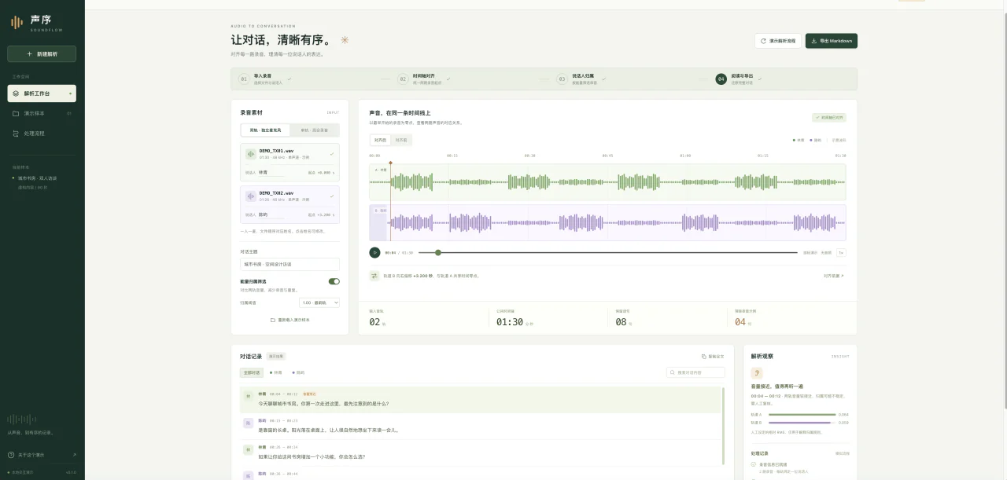Click the playhead marker on waveform timeline
The height and width of the screenshot is (480, 1007).
pos(390,163)
